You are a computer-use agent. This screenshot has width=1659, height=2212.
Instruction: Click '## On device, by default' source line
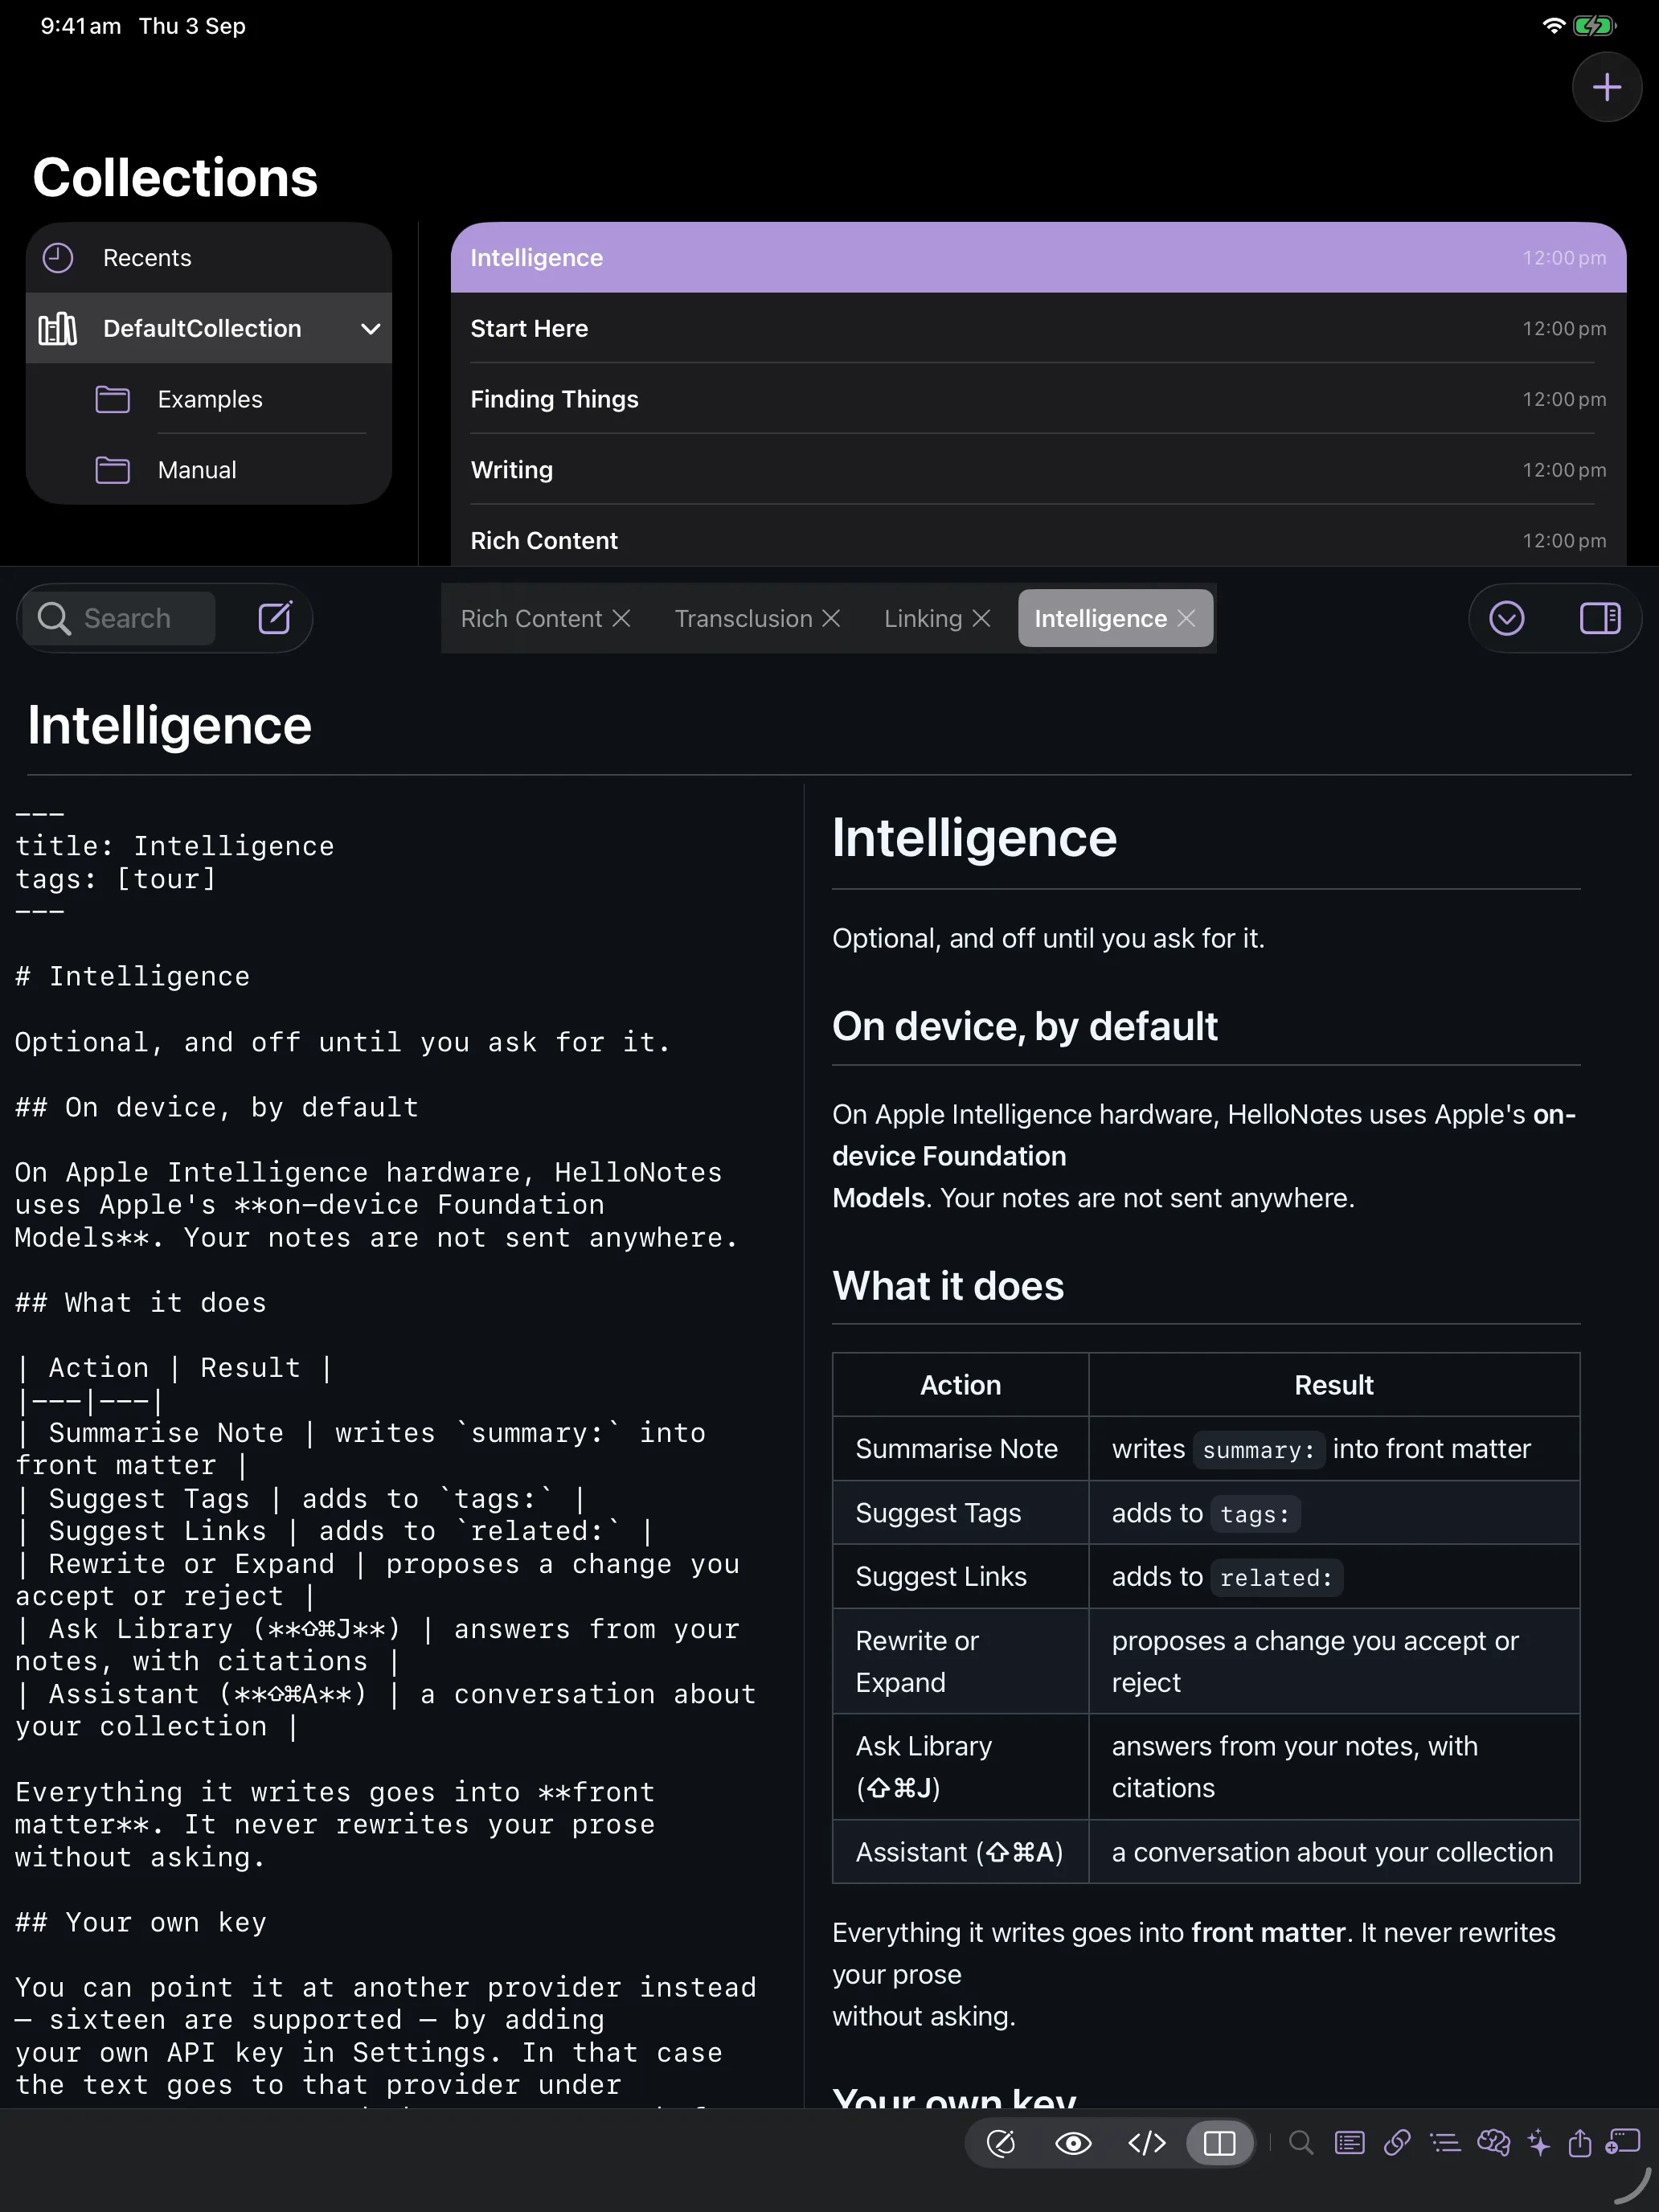(216, 1107)
